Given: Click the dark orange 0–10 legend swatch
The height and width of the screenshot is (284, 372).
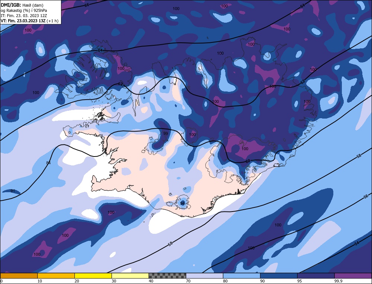Looking at the screenshot, I should click(x=19, y=276).
